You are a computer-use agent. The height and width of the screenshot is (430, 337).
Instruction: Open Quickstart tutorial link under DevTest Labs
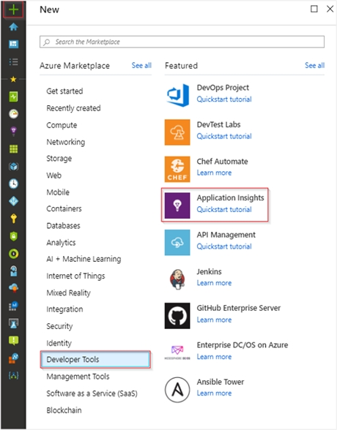[224, 136]
